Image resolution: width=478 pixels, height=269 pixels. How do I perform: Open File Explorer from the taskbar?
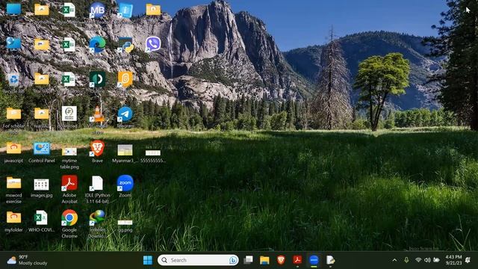[264, 260]
